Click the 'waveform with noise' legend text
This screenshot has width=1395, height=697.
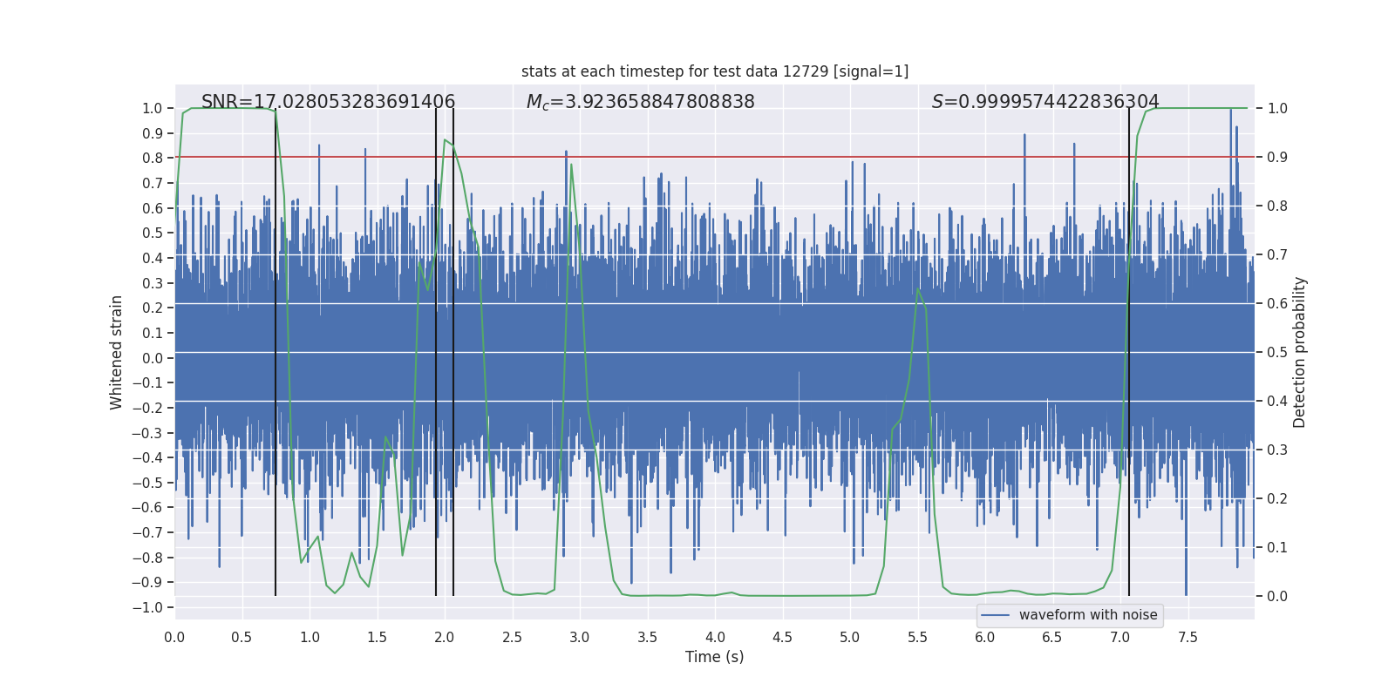point(1088,615)
